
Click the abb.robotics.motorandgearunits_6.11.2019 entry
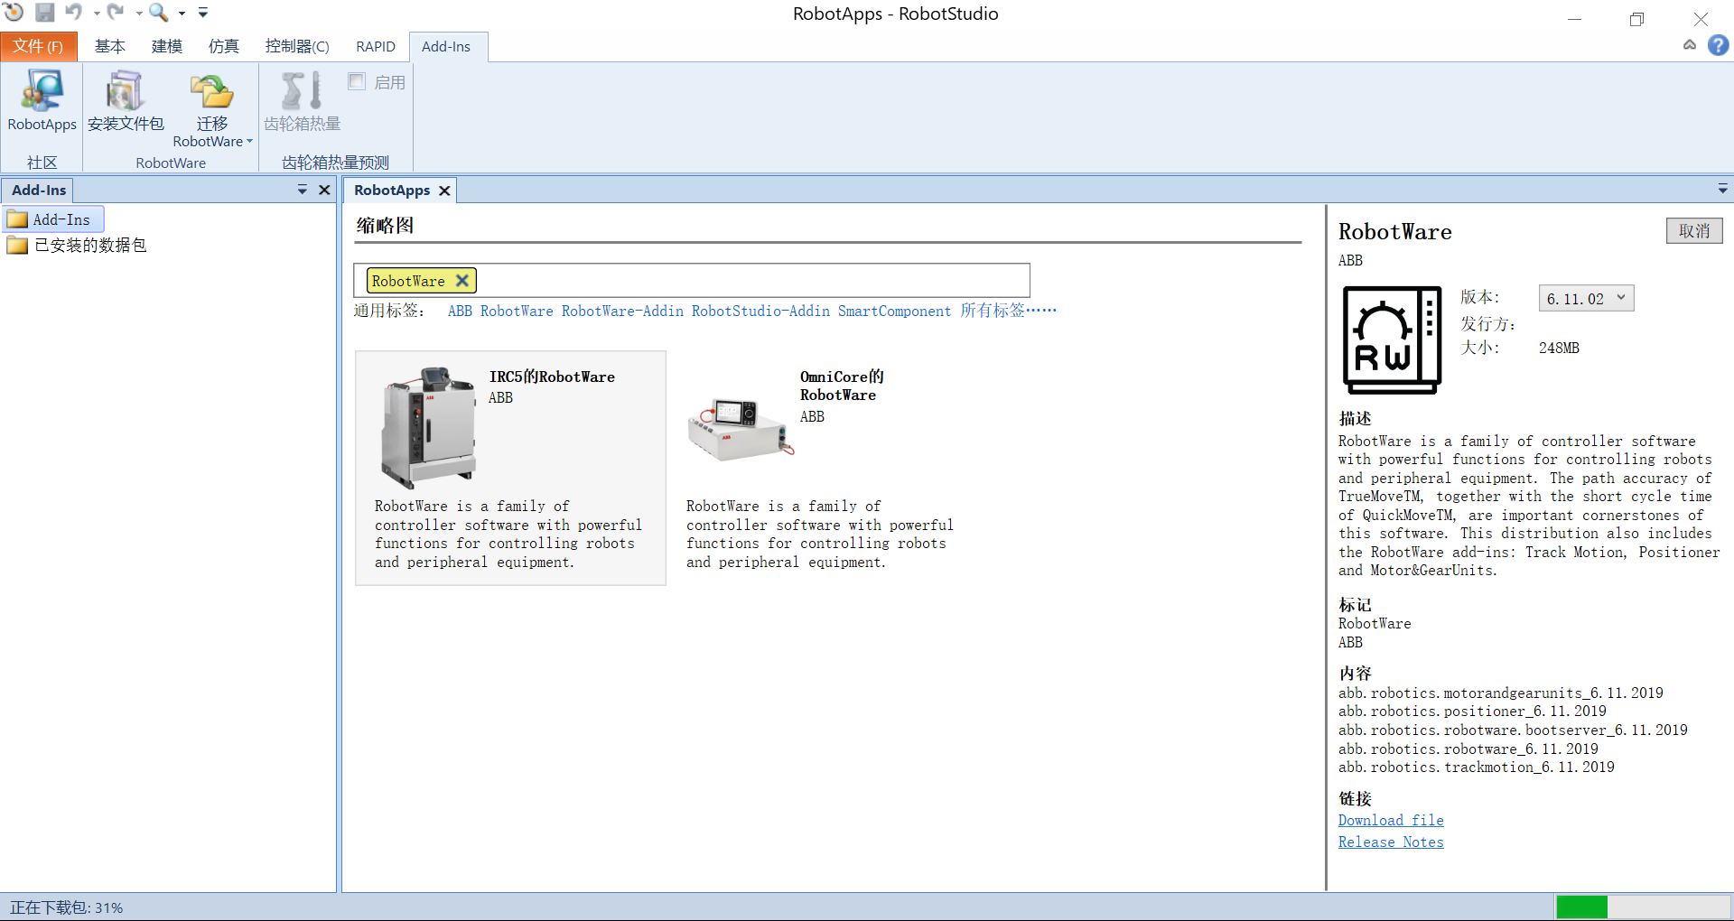point(1501,693)
